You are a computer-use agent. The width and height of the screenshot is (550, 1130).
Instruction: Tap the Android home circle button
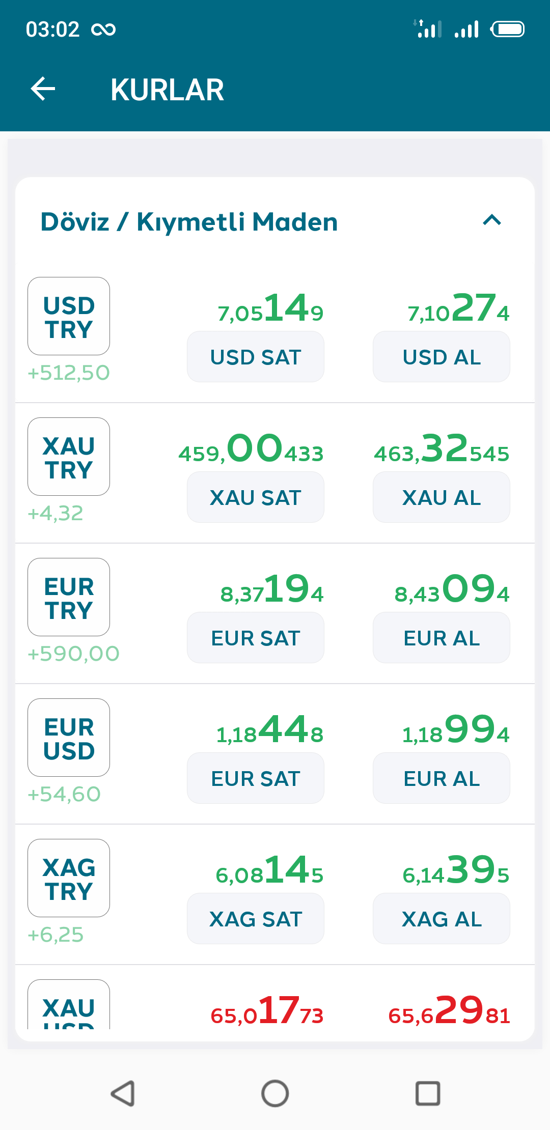275,1093
